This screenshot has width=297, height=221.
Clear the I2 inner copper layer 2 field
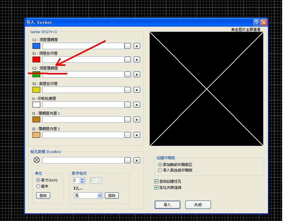tap(137, 135)
